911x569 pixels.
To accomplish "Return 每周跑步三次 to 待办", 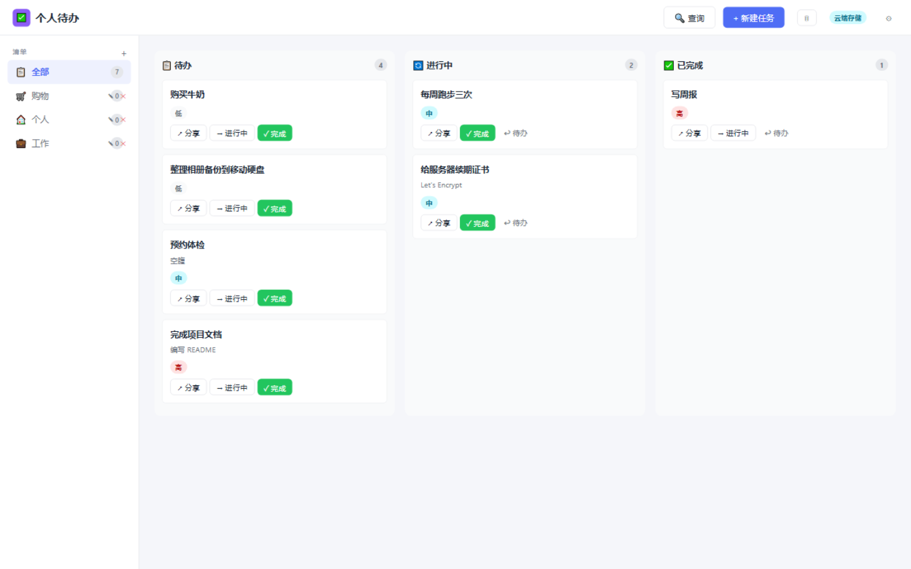I will pyautogui.click(x=516, y=133).
